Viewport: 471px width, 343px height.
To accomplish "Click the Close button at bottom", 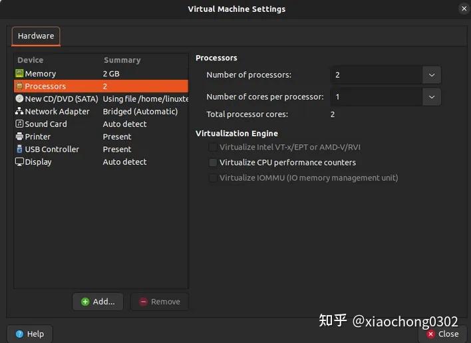I will (x=443, y=334).
